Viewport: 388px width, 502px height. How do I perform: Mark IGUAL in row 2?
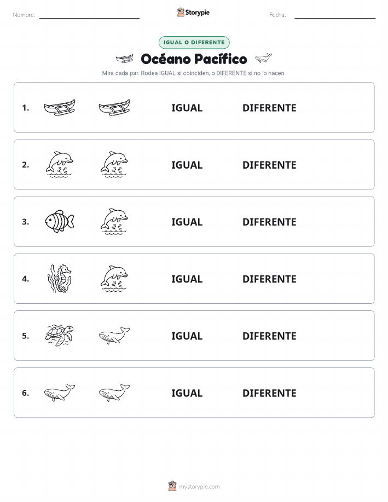[187, 165]
